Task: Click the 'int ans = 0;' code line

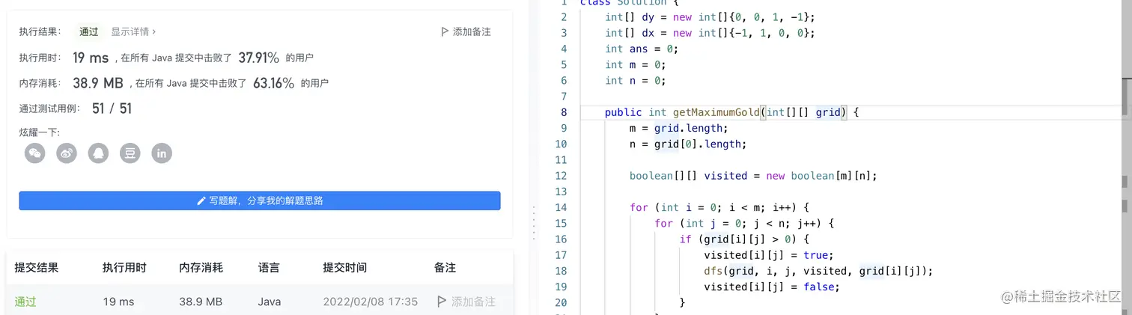Action: 642,49
